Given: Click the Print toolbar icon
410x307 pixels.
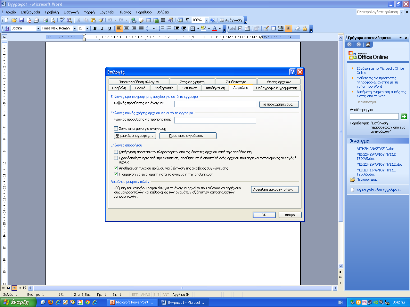Looking at the screenshot, I should click(45, 20).
